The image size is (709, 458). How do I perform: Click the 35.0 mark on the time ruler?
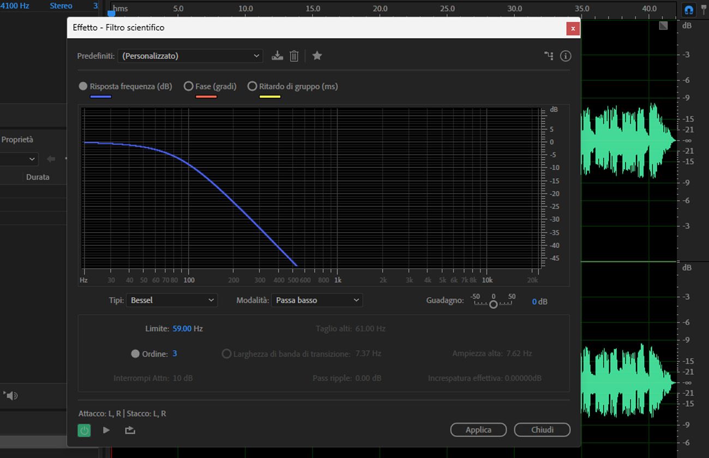[x=582, y=9]
